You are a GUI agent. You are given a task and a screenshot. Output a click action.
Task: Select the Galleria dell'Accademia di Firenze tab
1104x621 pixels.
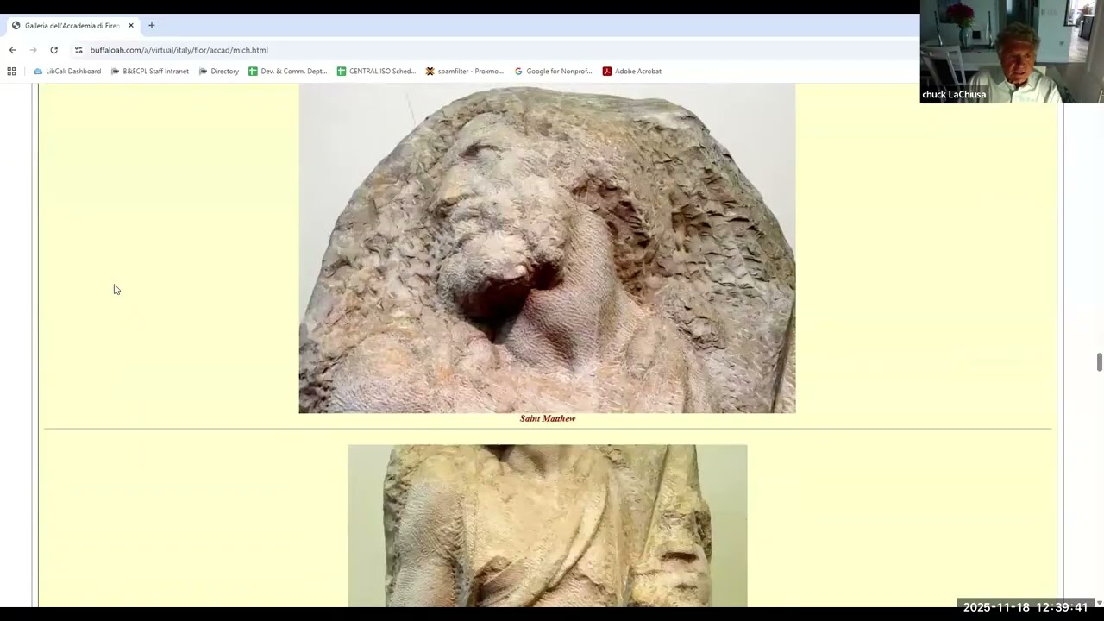(72, 26)
